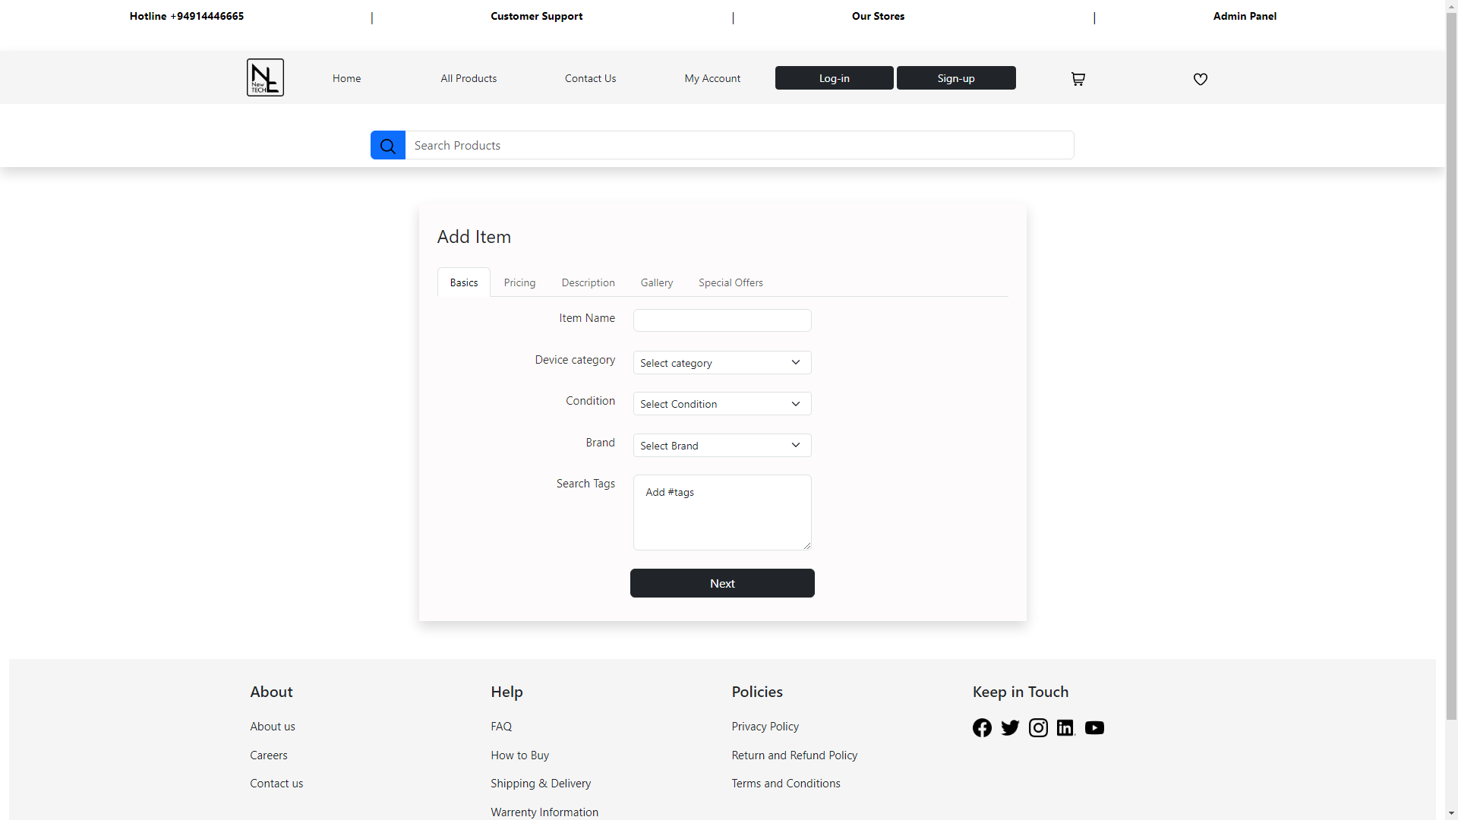Switch to the Pricing tab
Viewport: 1458px width, 820px height.
click(519, 283)
